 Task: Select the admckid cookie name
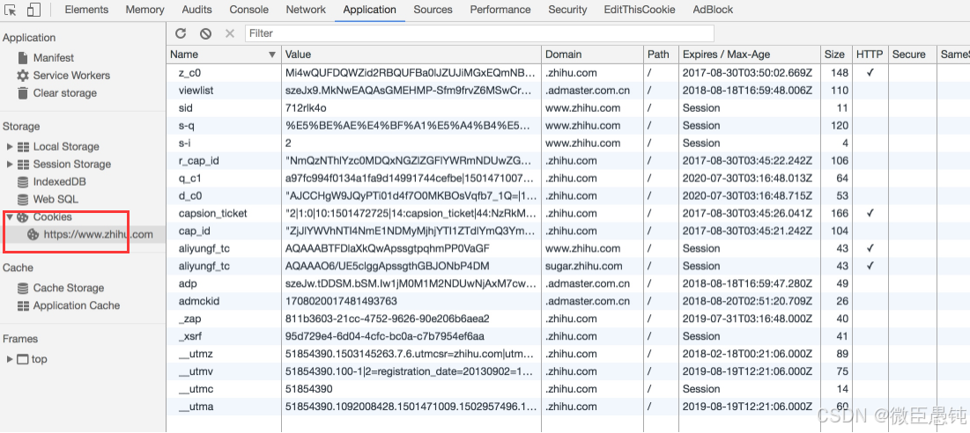pos(199,302)
